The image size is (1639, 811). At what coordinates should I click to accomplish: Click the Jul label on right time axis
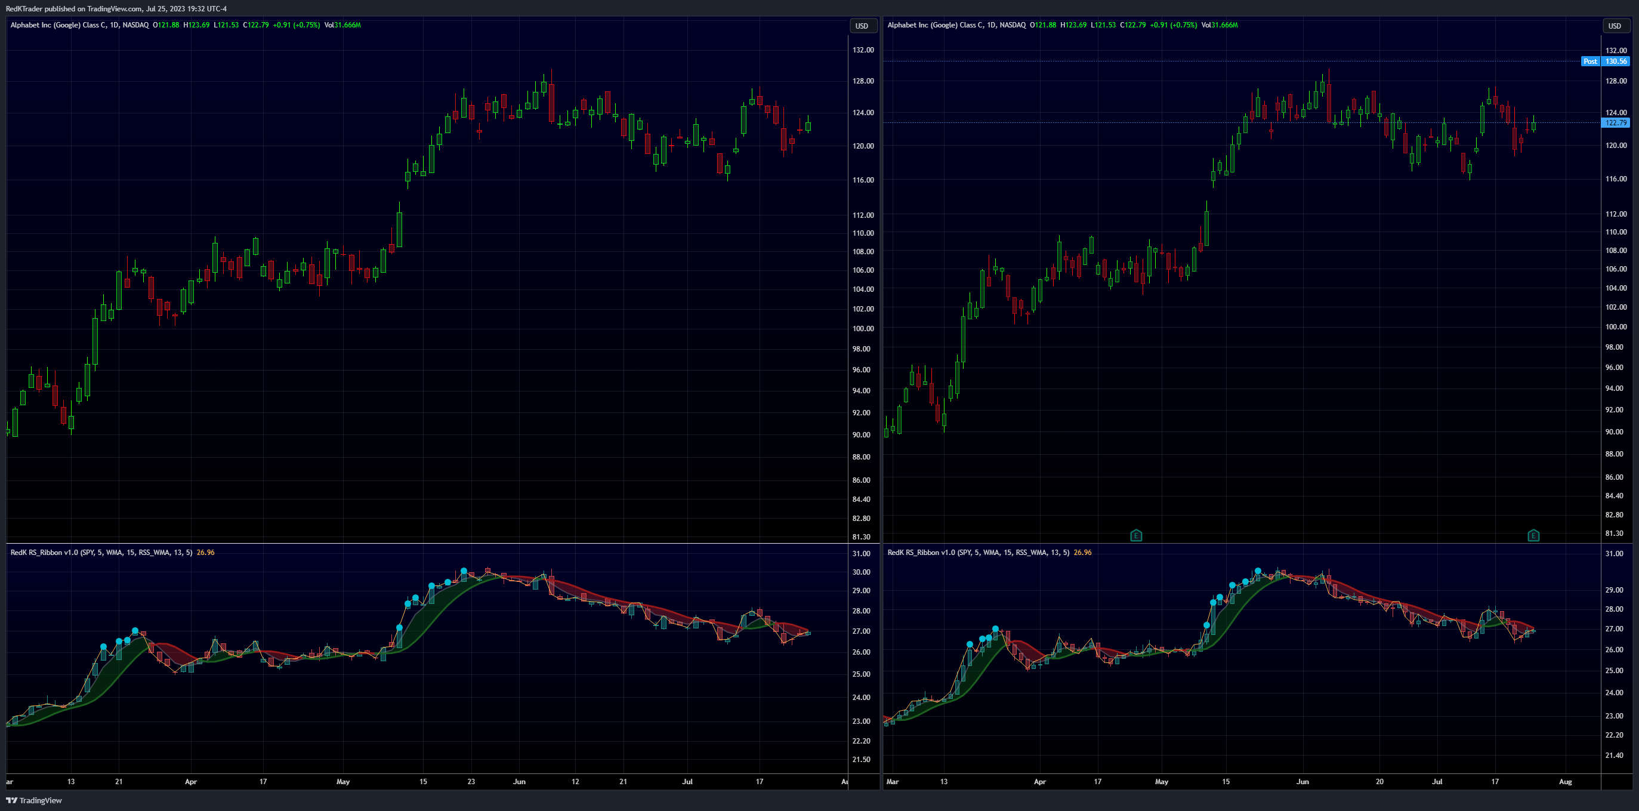click(1437, 781)
